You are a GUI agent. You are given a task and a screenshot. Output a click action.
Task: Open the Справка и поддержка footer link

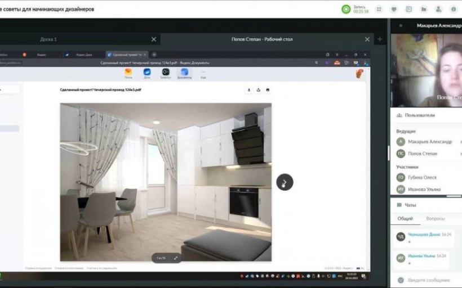pos(38,268)
